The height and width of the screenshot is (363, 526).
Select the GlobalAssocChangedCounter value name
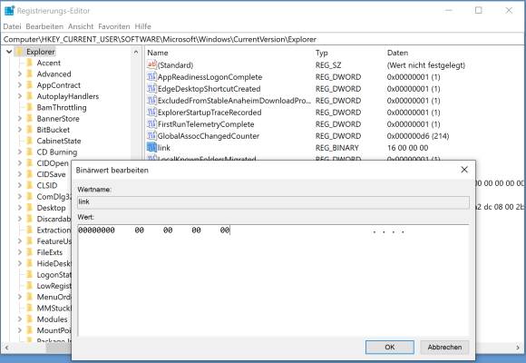[x=209, y=136]
